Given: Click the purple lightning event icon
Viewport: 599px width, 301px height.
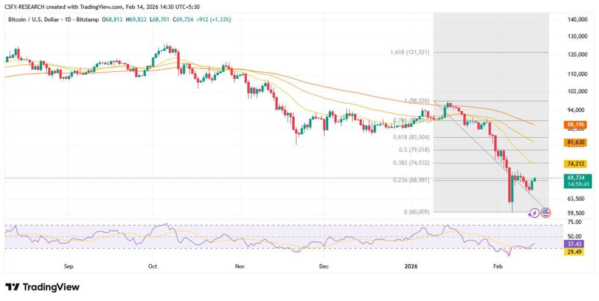Looking at the screenshot, I should click(533, 213).
